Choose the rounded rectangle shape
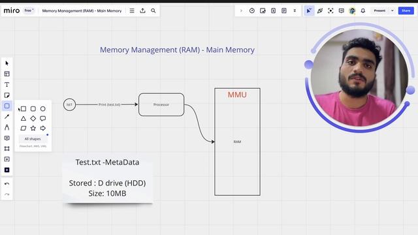 pos(33,109)
